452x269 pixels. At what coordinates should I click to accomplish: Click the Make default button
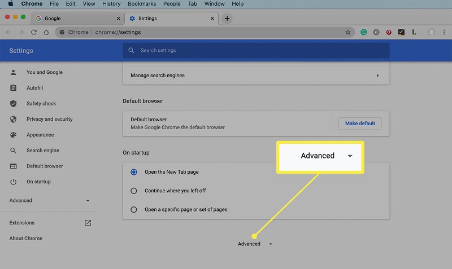pos(360,124)
